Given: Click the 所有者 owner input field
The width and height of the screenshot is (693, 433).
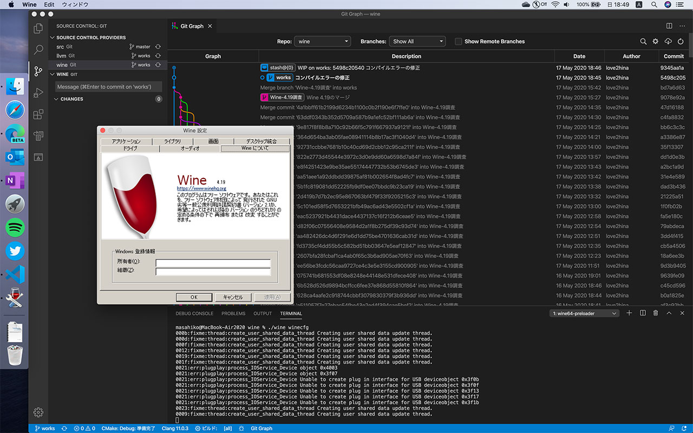Looking at the screenshot, I should (213, 263).
